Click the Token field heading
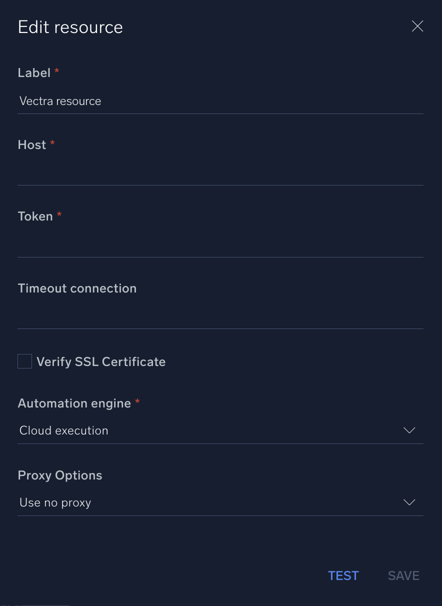 [x=35, y=216]
